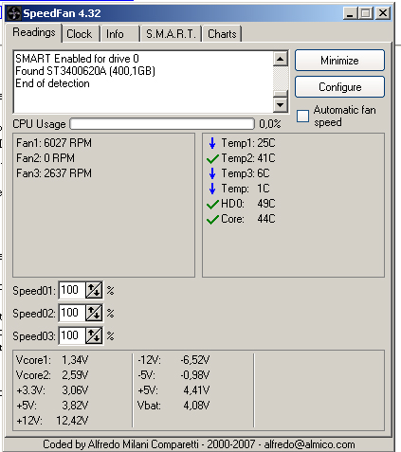This screenshot has width=401, height=452.
Task: Select the Fan2: 0 RPM reading
Action: pos(46,158)
